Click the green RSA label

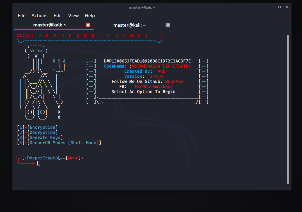pyautogui.click(x=59, y=61)
